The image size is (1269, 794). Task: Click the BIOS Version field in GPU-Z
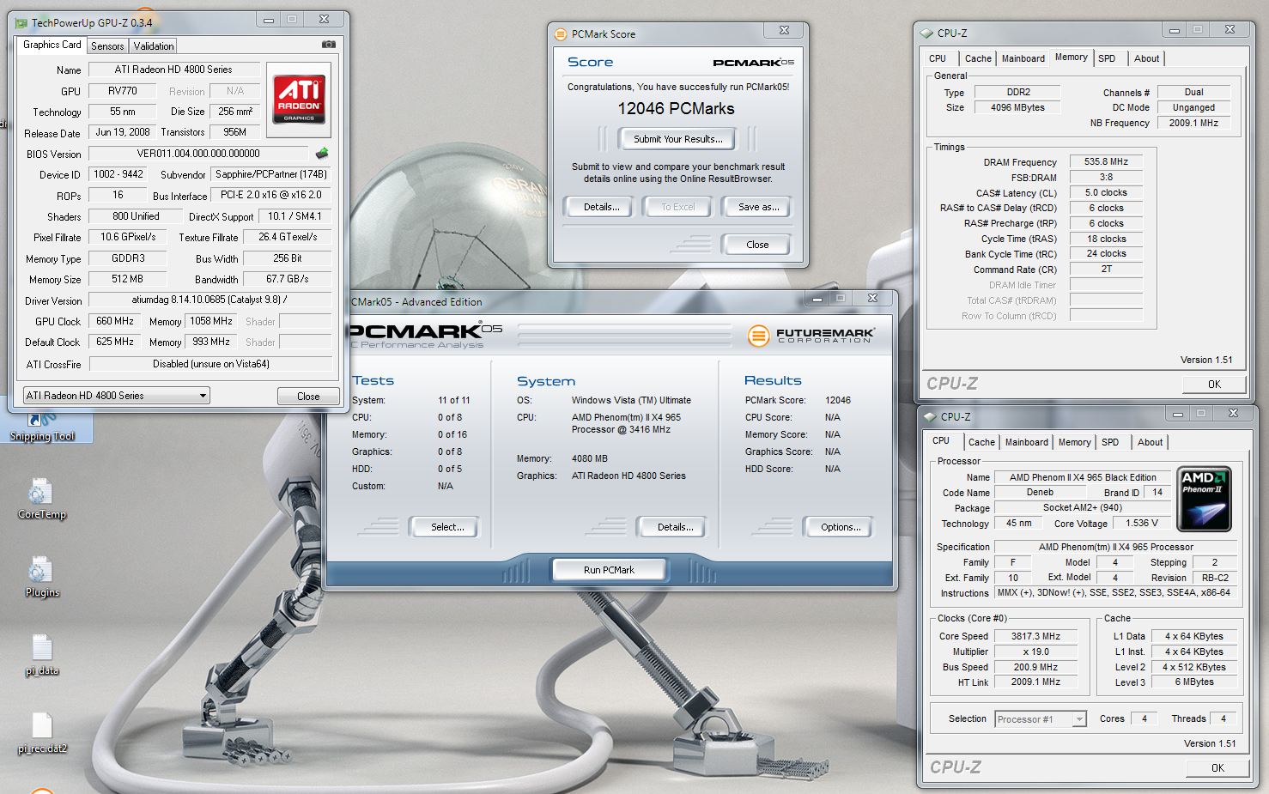199,154
